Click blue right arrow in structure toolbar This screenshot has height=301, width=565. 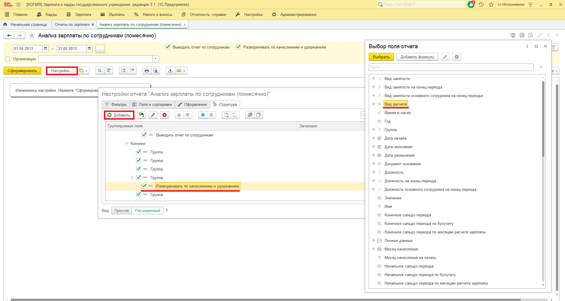211,115
